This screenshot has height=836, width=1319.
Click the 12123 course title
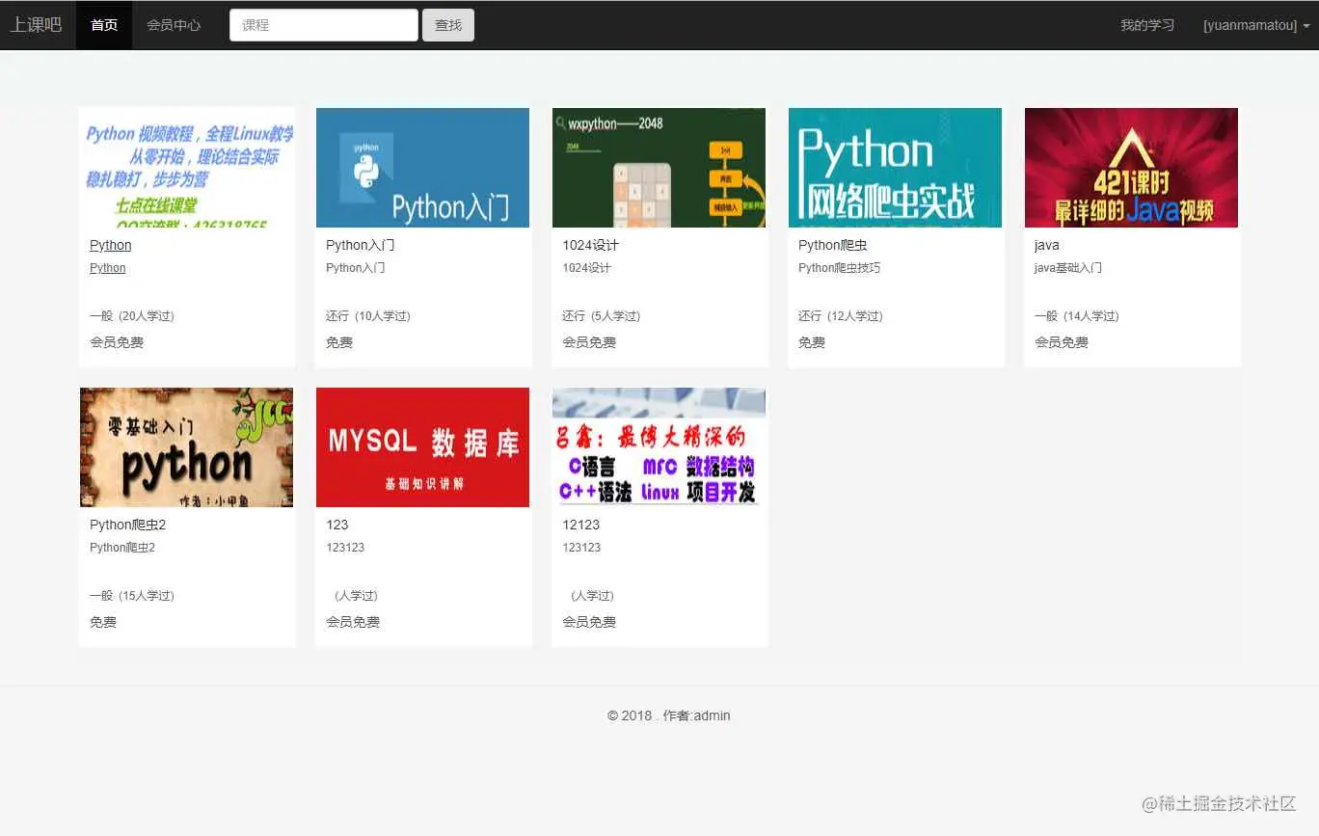(580, 525)
